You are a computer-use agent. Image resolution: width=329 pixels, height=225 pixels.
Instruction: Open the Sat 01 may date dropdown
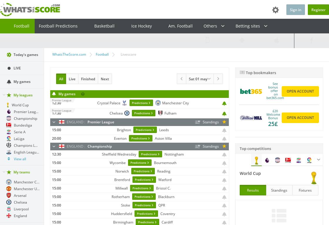click(x=200, y=79)
